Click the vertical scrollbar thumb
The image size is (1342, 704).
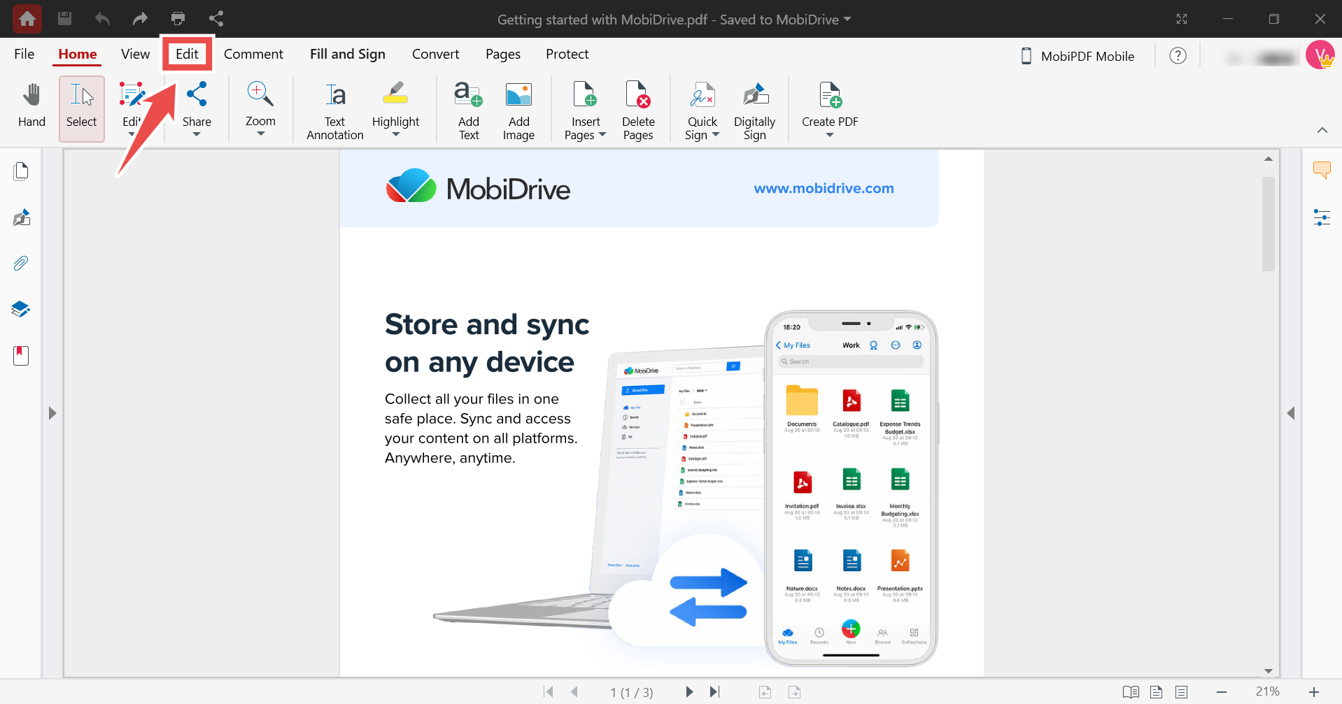pos(1268,224)
